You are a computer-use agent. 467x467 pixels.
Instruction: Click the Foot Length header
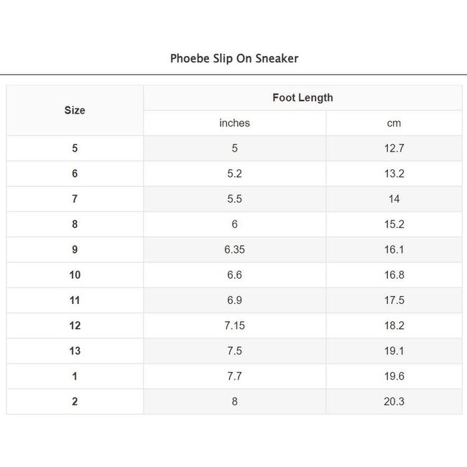coord(302,98)
